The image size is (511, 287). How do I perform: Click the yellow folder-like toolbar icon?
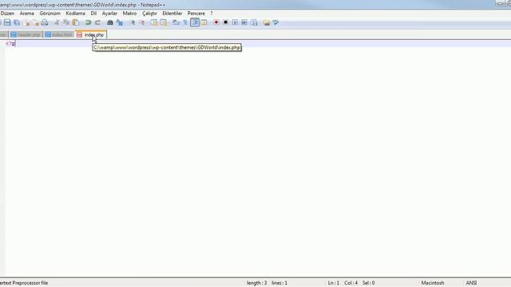coord(267,22)
